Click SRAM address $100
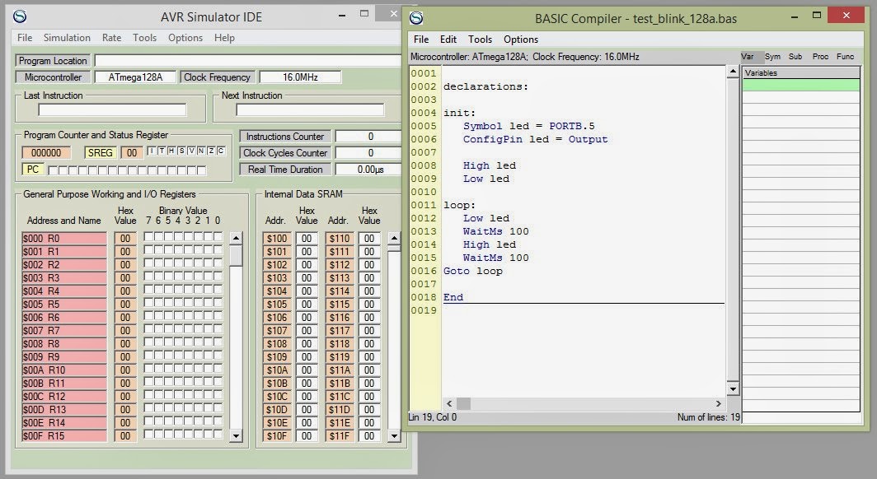The height and width of the screenshot is (479, 877). click(277, 239)
